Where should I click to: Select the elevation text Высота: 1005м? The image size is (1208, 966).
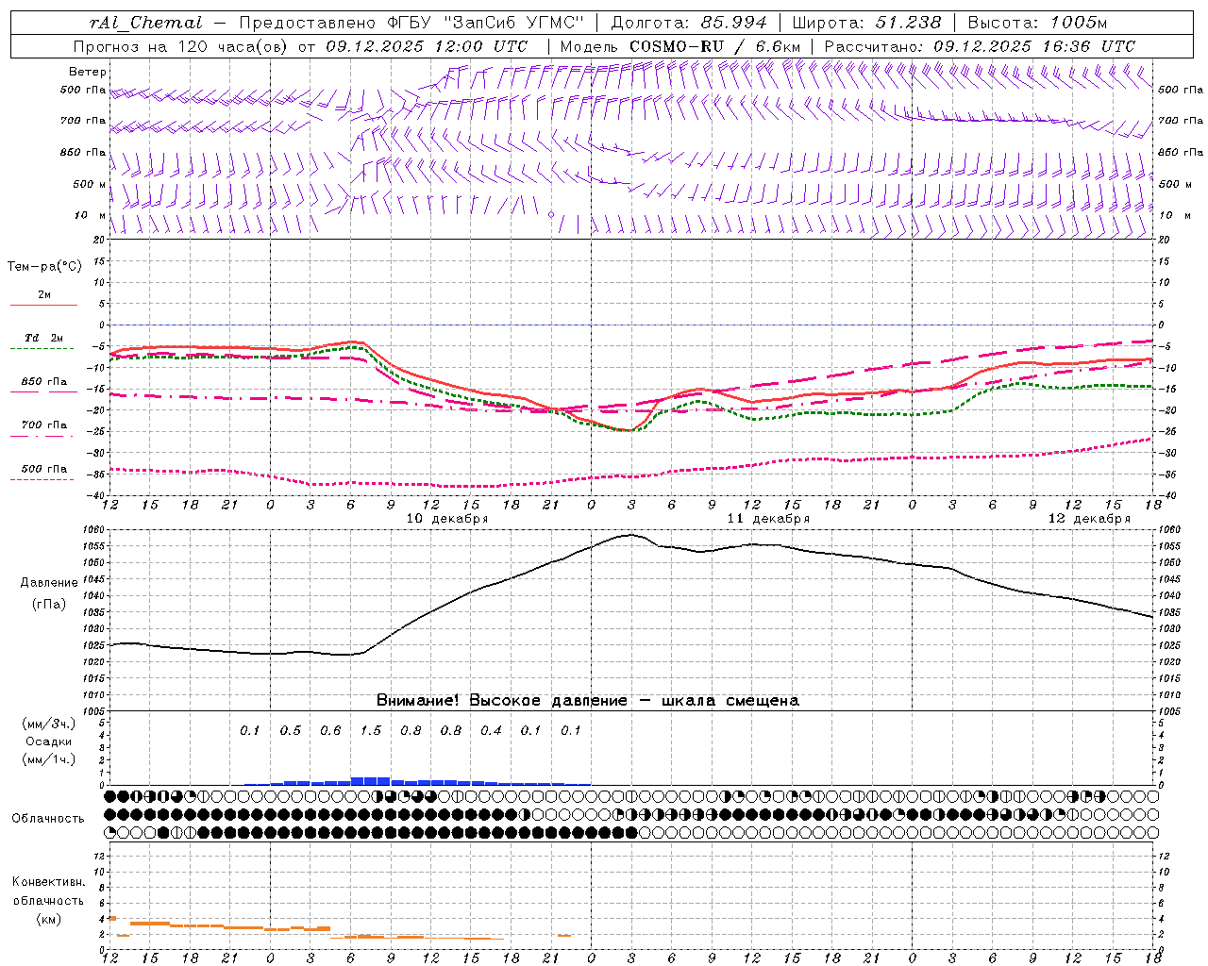[1037, 23]
